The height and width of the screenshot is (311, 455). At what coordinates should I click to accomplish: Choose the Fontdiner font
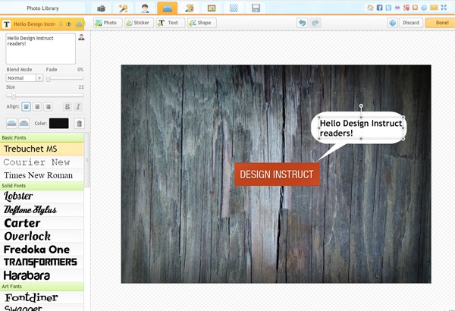(42, 297)
